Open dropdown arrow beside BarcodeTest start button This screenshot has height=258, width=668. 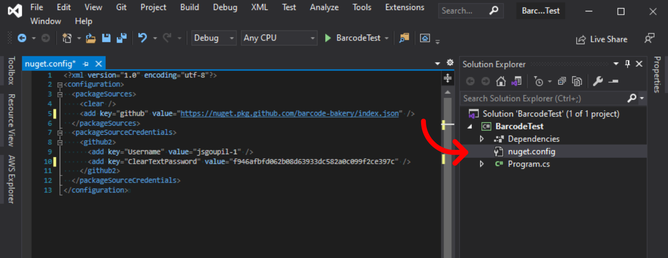tap(387, 38)
